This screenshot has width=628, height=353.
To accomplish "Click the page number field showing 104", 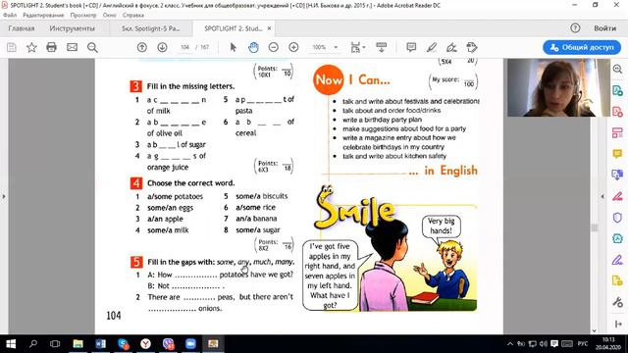I will click(184, 47).
